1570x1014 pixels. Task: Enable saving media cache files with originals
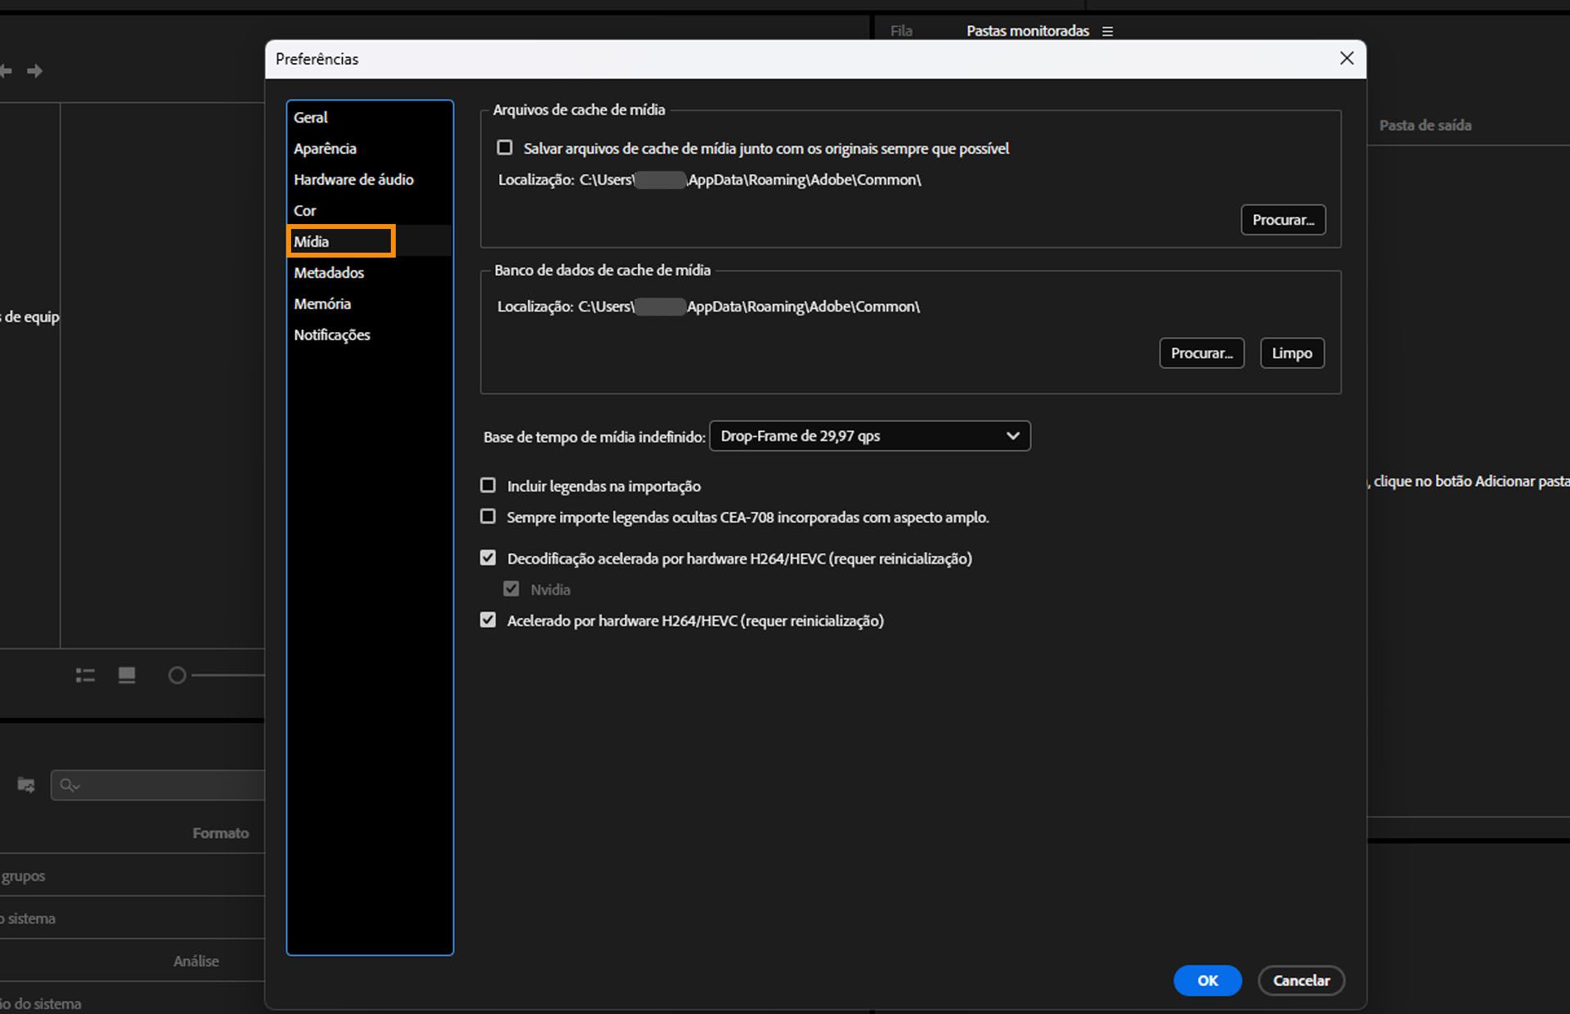505,148
